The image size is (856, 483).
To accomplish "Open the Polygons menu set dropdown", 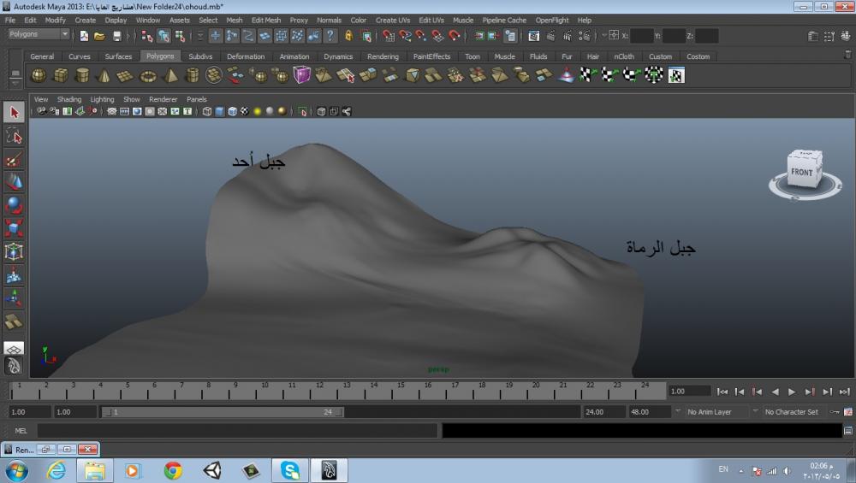I will coord(39,35).
